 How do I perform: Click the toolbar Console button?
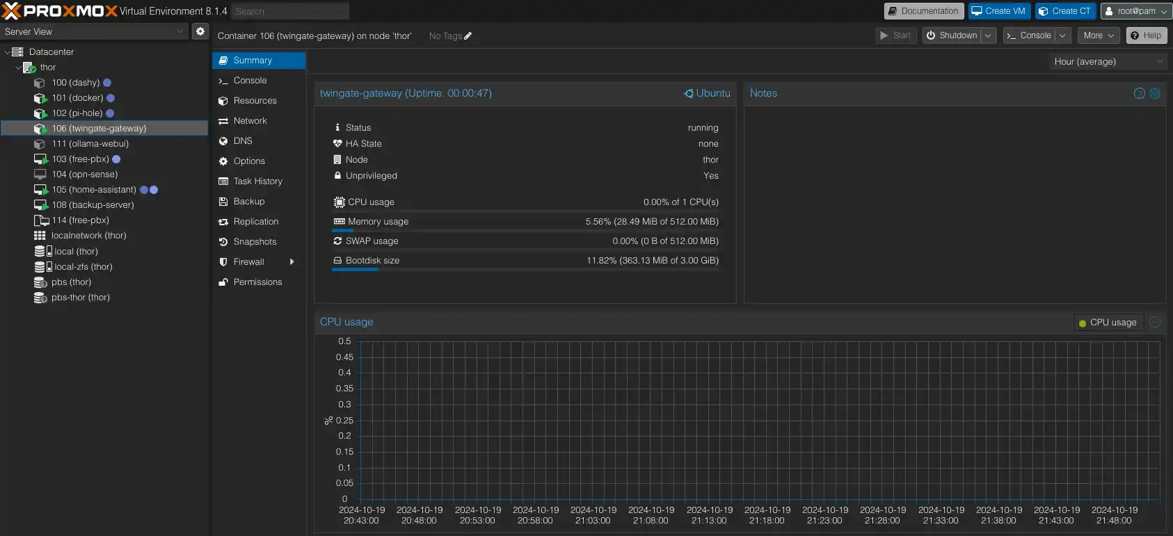[x=1029, y=35]
